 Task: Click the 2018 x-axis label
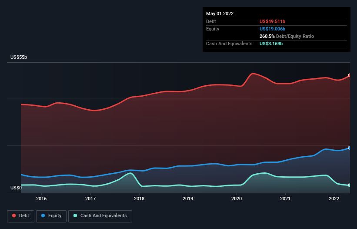point(139,199)
